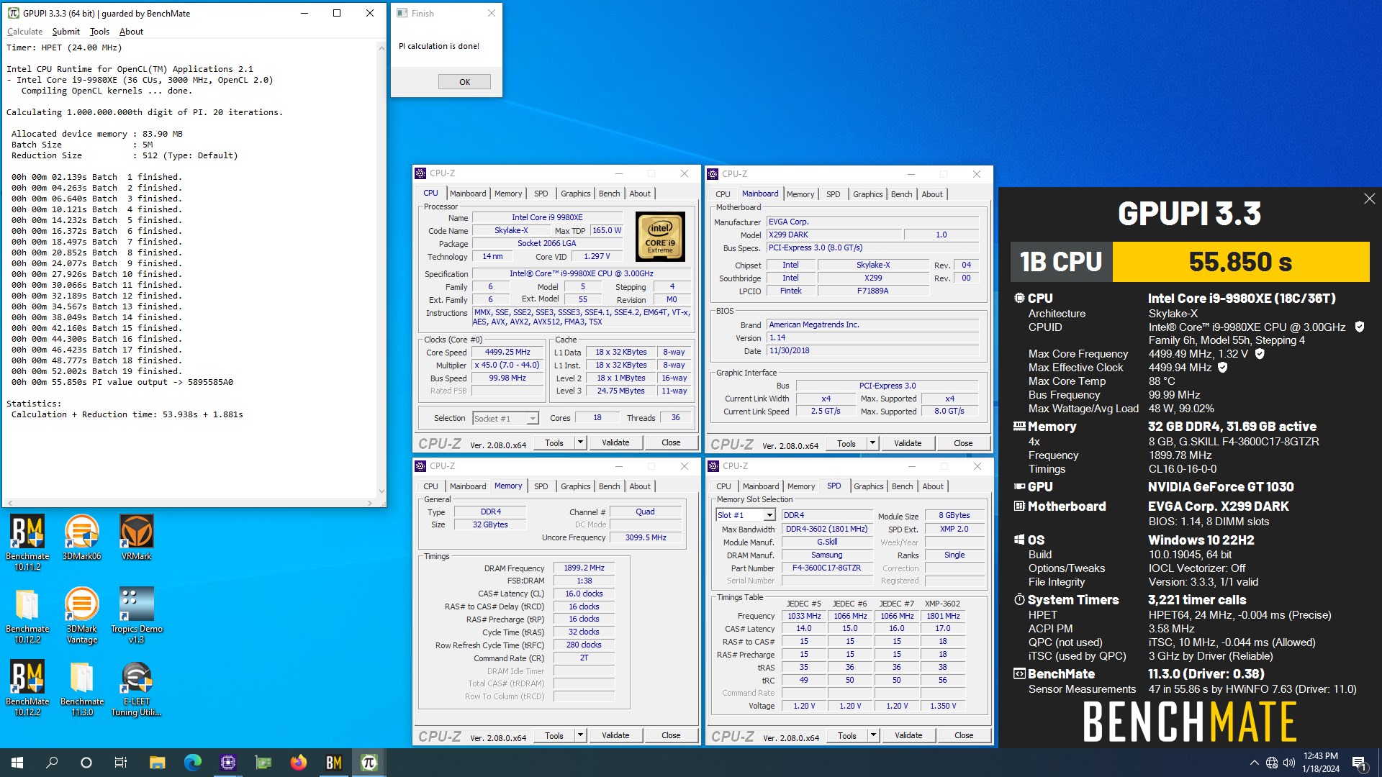
Task: Open the notification center icon
Action: [1360, 763]
